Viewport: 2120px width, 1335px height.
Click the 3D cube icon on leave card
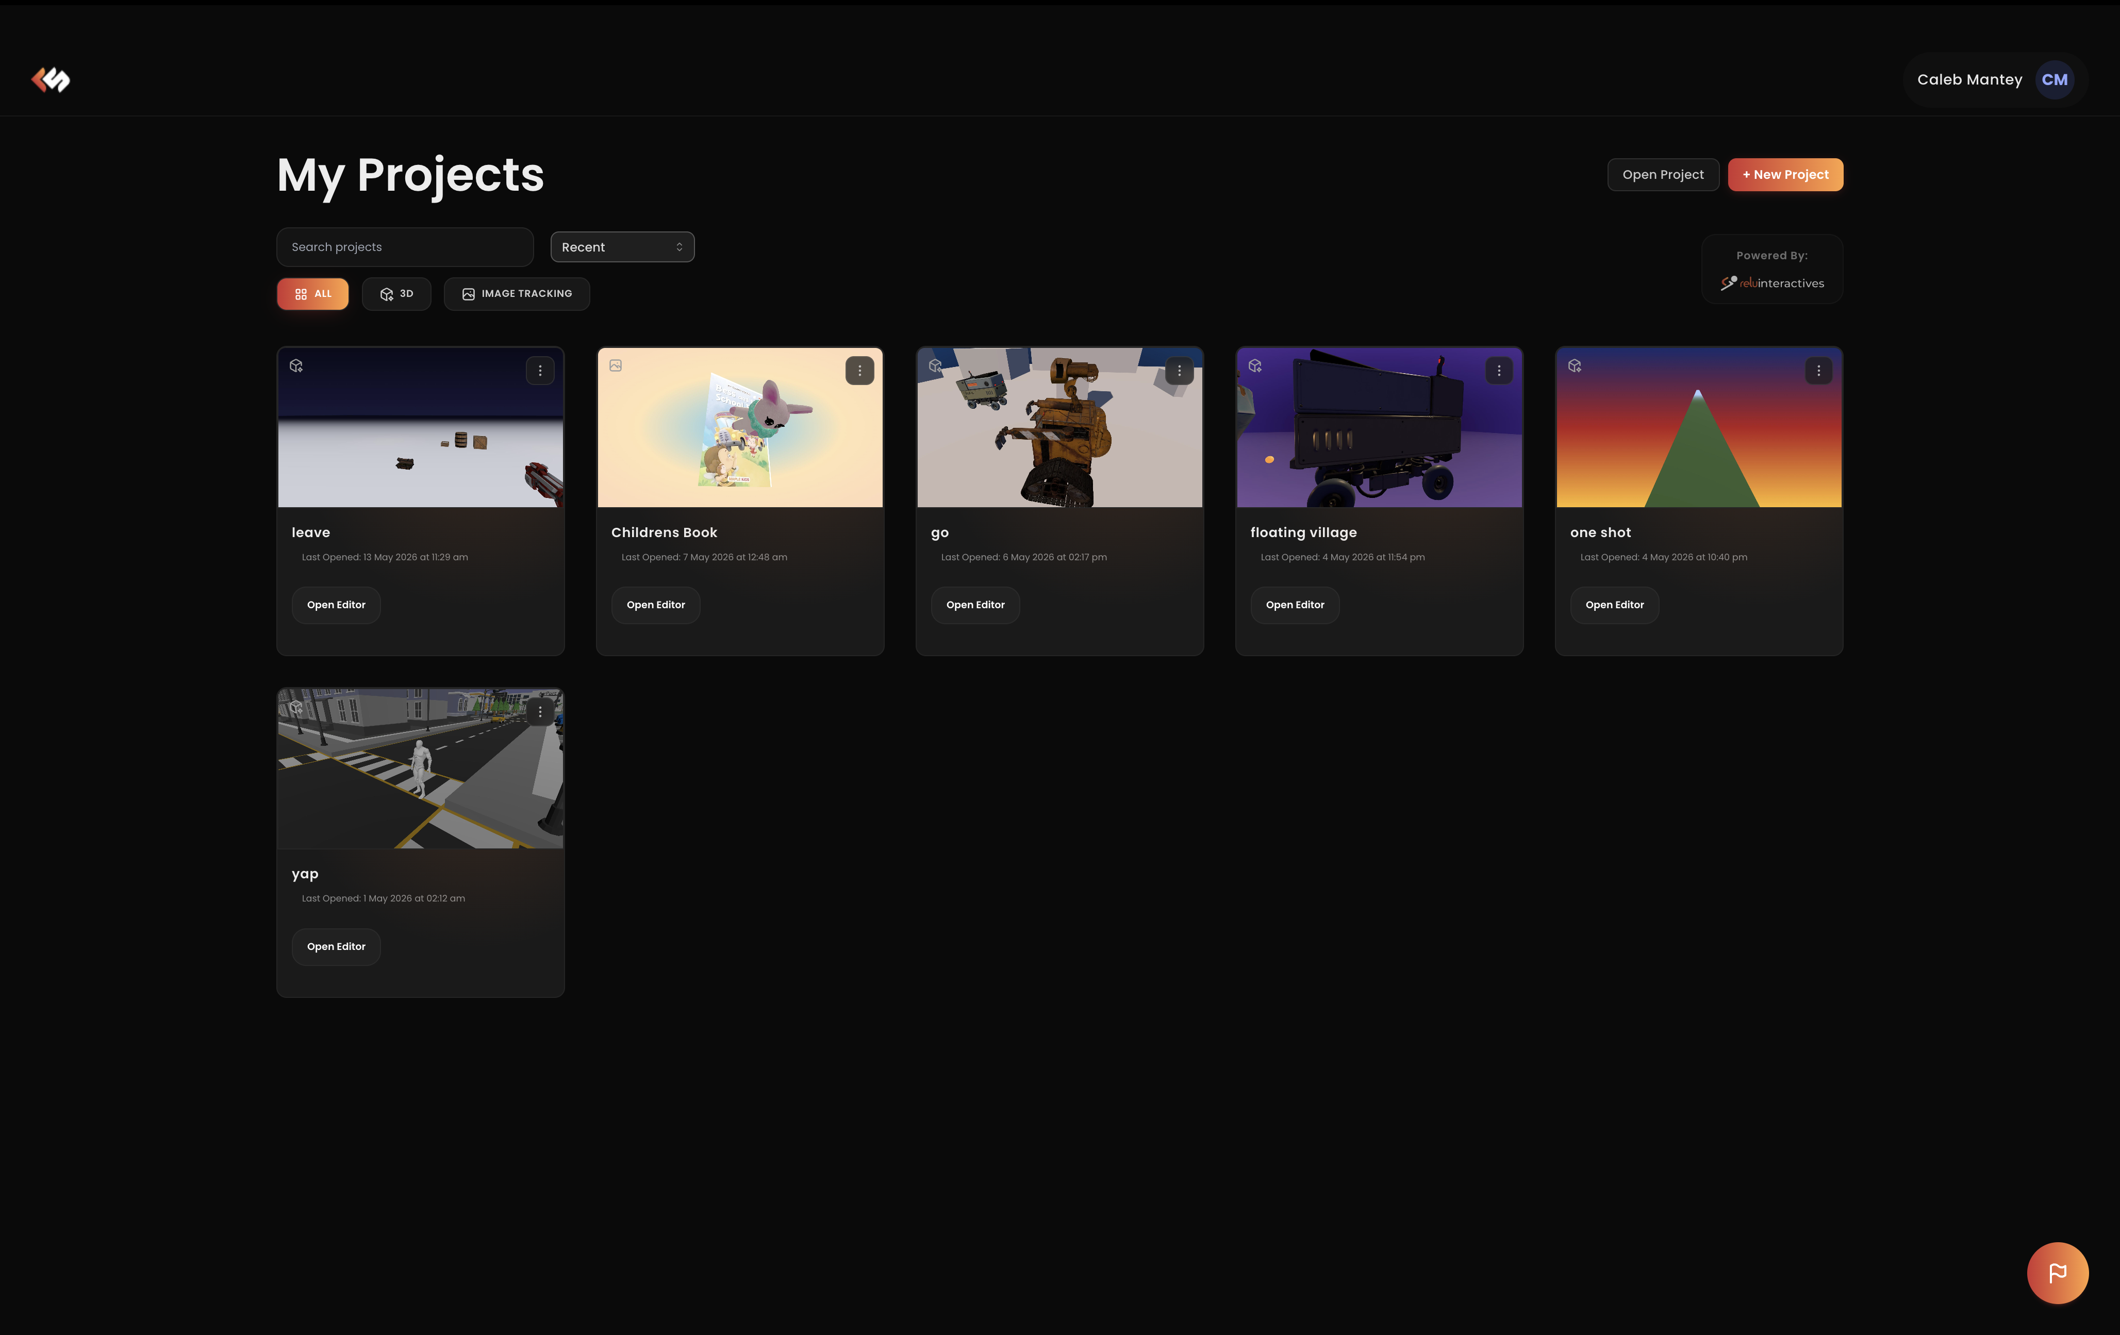tap(296, 366)
